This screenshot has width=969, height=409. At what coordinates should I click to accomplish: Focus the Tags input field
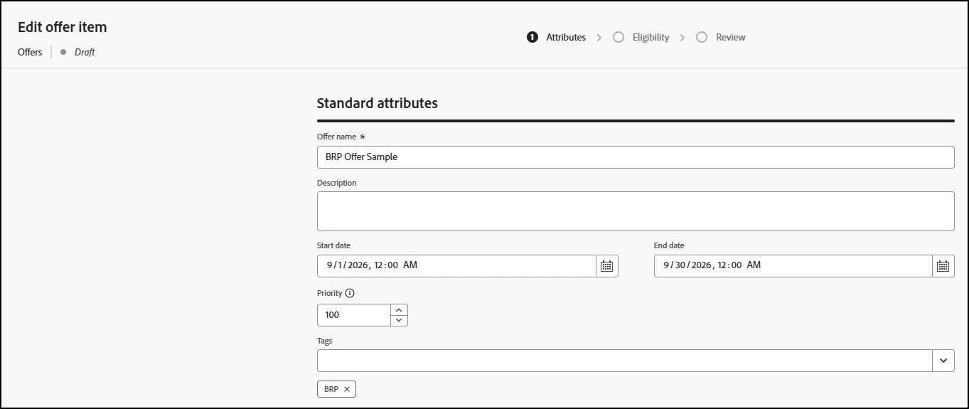click(624, 361)
